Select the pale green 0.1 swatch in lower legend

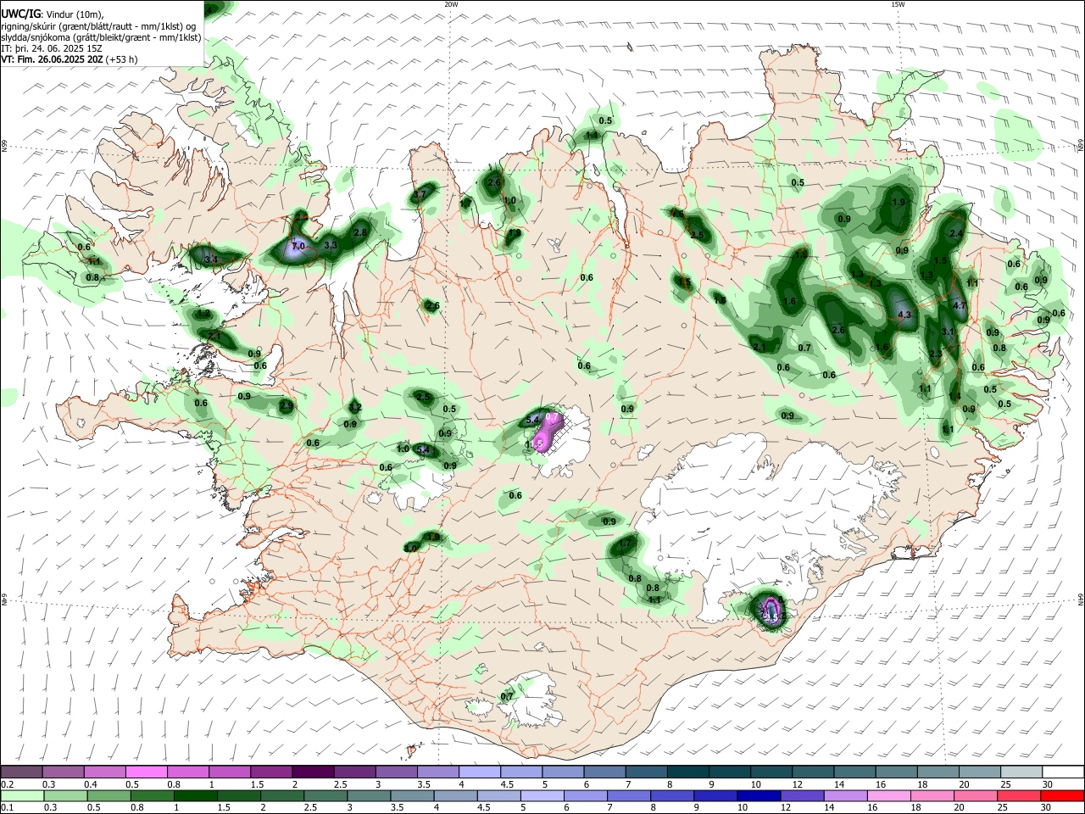pyautogui.click(x=22, y=795)
